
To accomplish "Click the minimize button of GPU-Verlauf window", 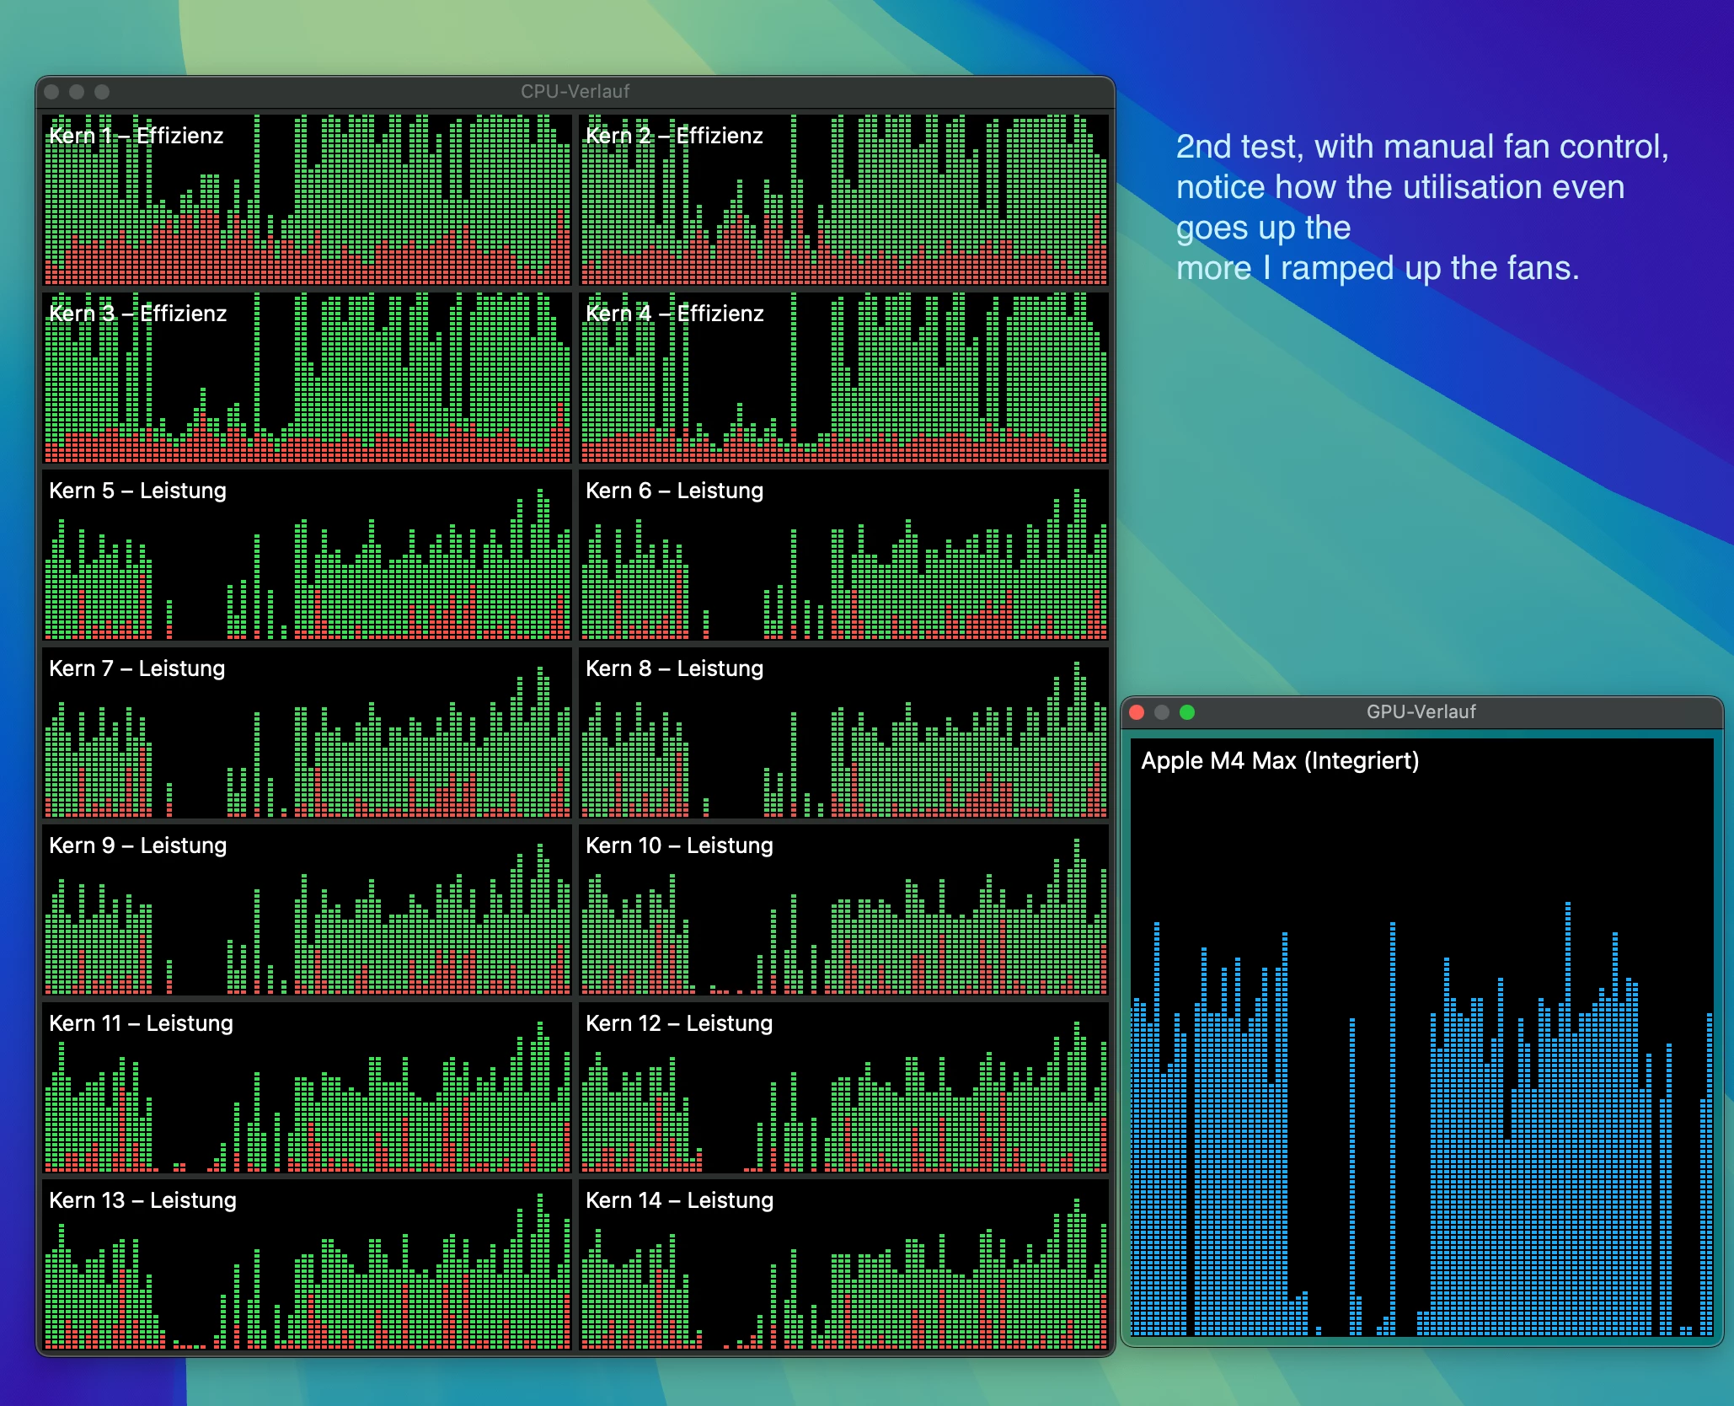I will 1162,712.
